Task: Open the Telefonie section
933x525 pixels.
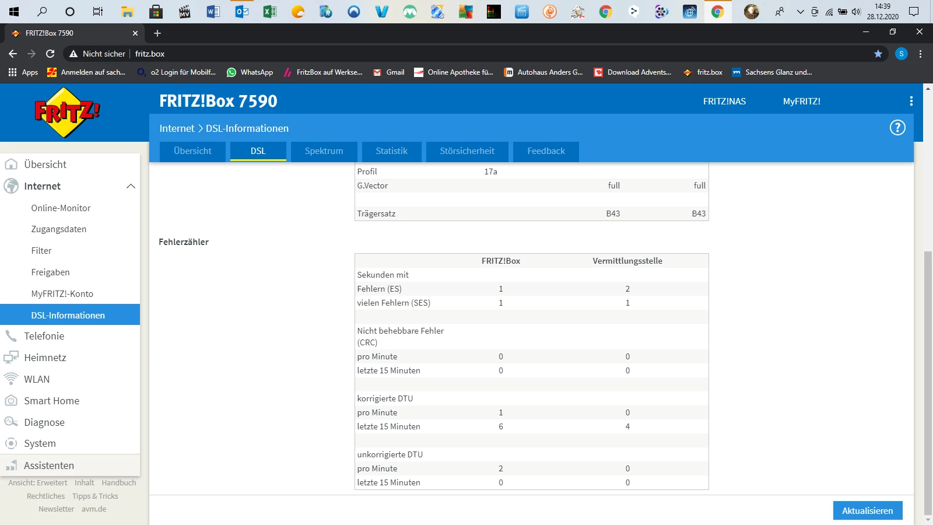Action: (x=44, y=336)
